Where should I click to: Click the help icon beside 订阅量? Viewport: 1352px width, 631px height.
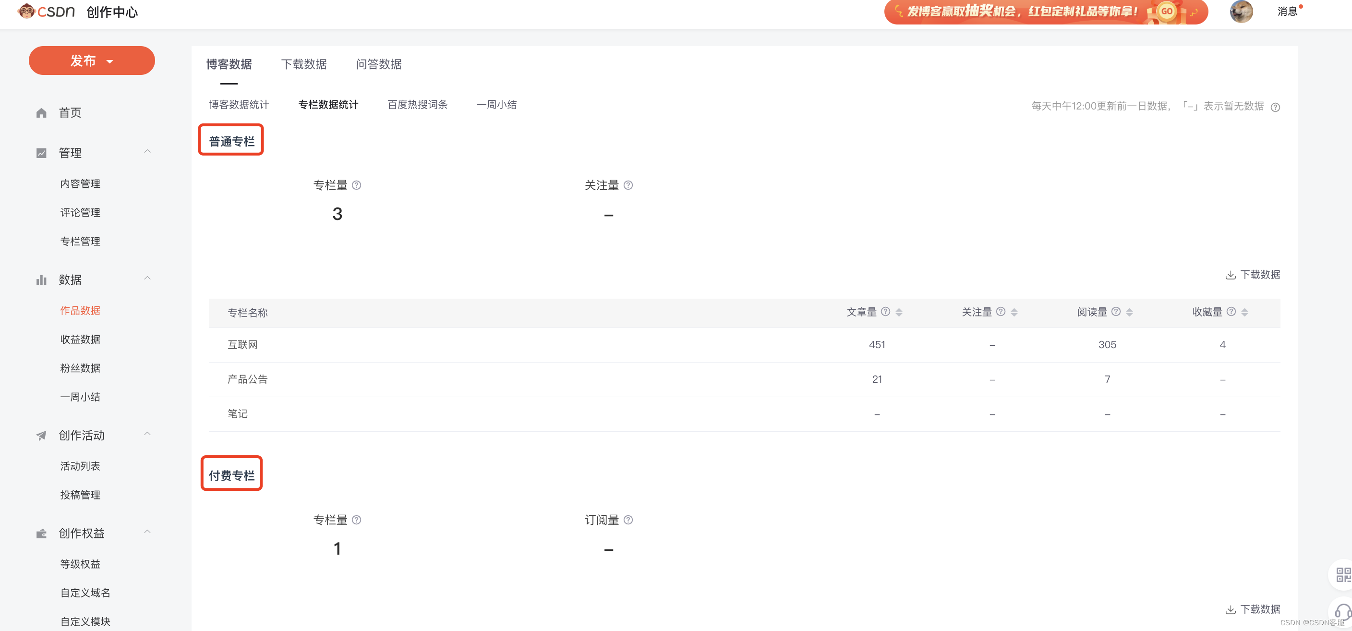(628, 520)
